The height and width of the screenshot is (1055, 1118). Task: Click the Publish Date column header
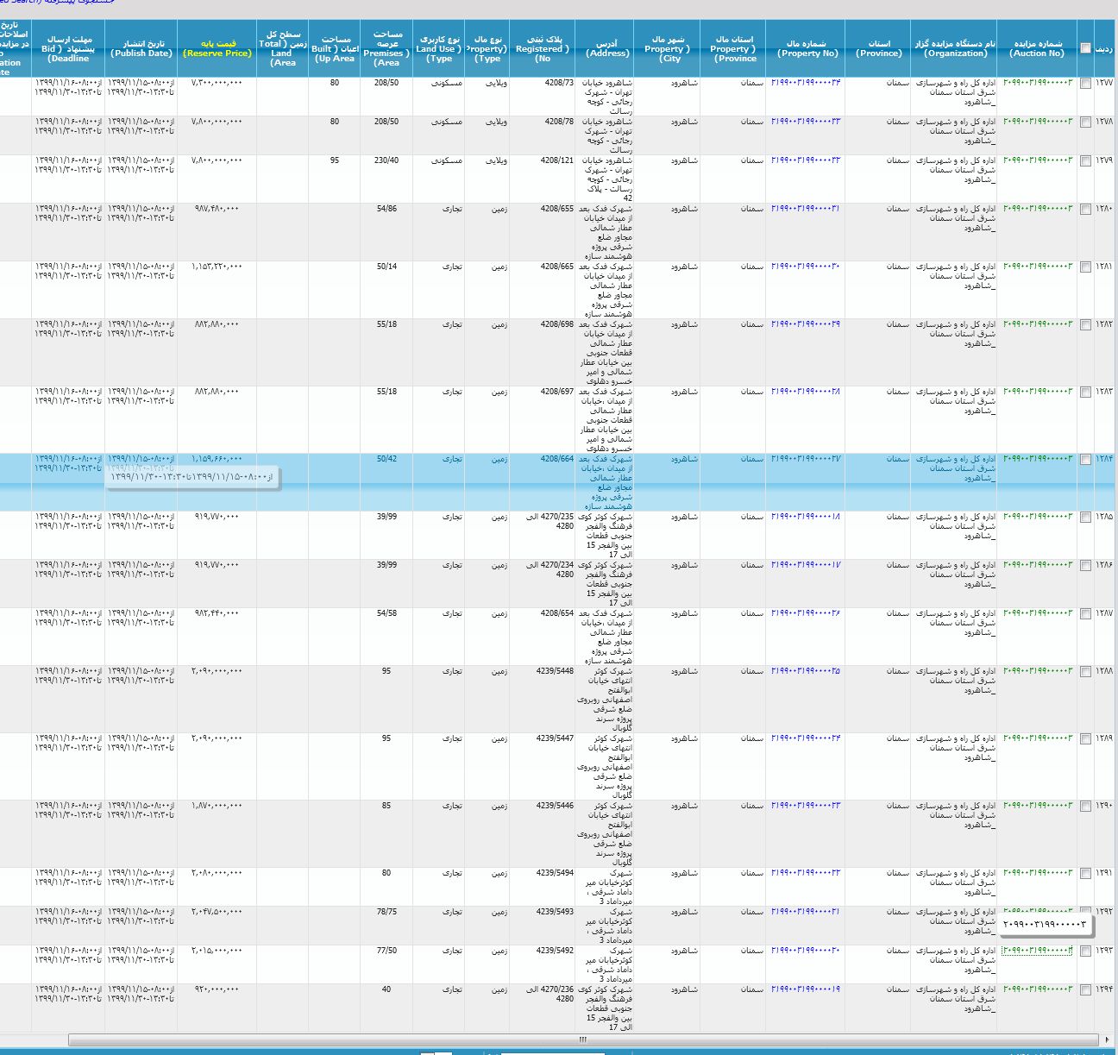tap(141, 48)
